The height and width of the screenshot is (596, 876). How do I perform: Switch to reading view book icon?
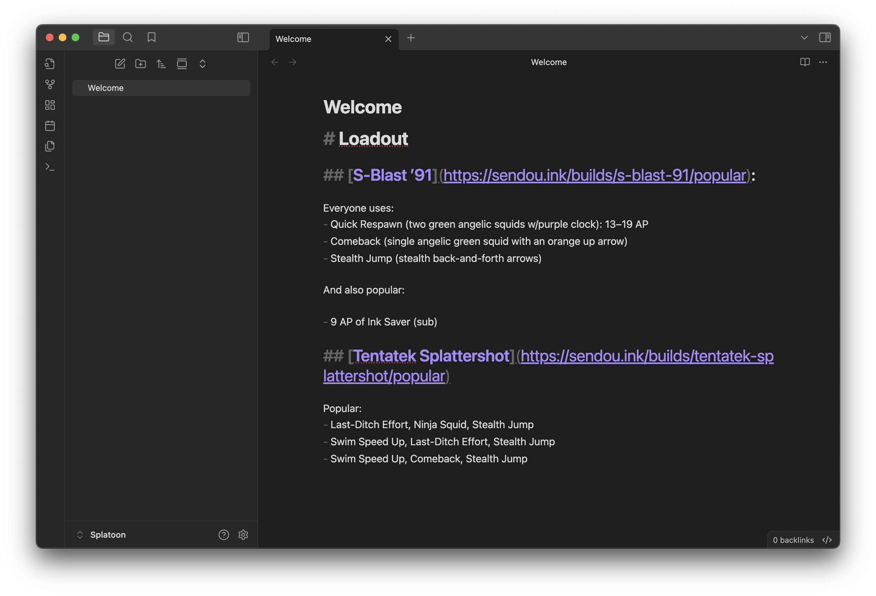pos(805,62)
